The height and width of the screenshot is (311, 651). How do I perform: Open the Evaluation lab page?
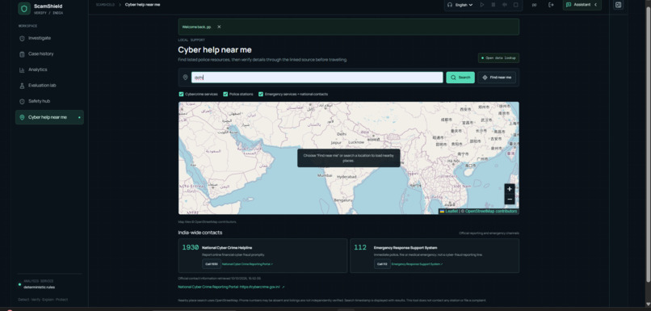49,86
